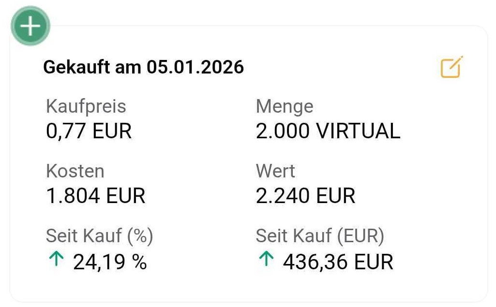Select the 436,36 EUR profit figure
This screenshot has height=307, width=496.
[338, 262]
